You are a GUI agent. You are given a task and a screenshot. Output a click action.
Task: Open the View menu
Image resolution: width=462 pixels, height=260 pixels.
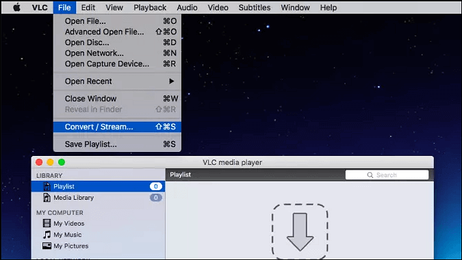[x=114, y=8]
